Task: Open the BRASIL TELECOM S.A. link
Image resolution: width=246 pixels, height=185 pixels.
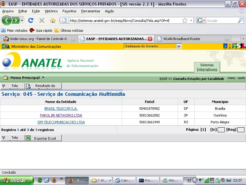Action: [61, 109]
